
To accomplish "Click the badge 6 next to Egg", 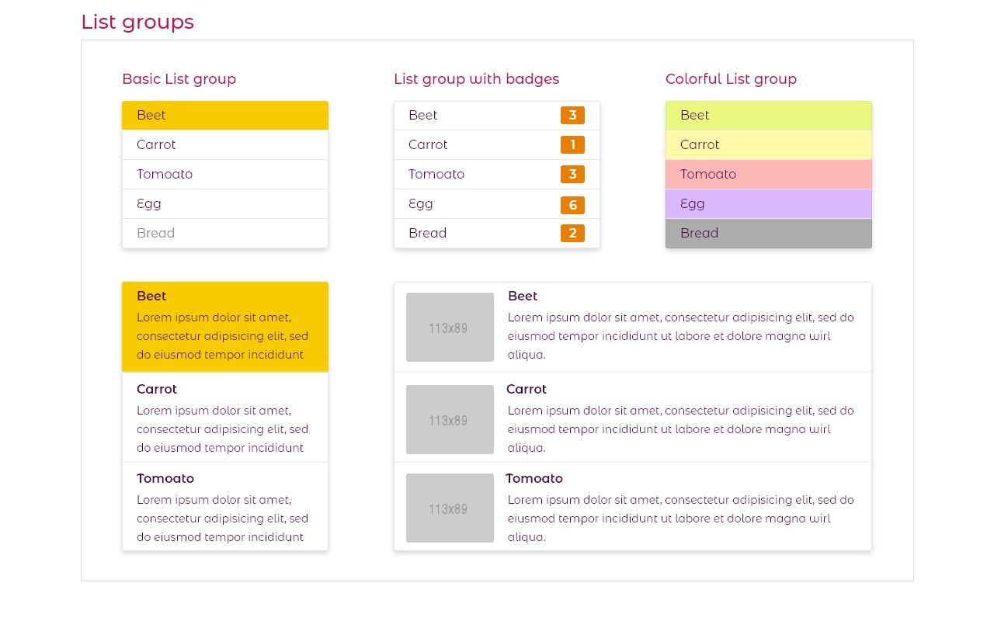I will [572, 205].
